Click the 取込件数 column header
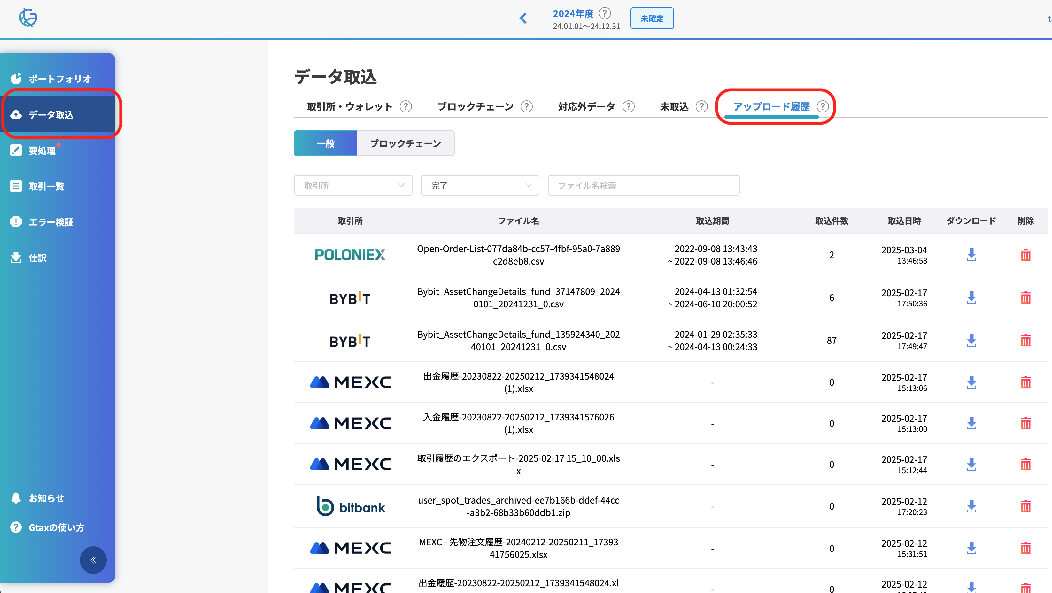Screen dimensions: 1052x593 pyautogui.click(x=832, y=221)
